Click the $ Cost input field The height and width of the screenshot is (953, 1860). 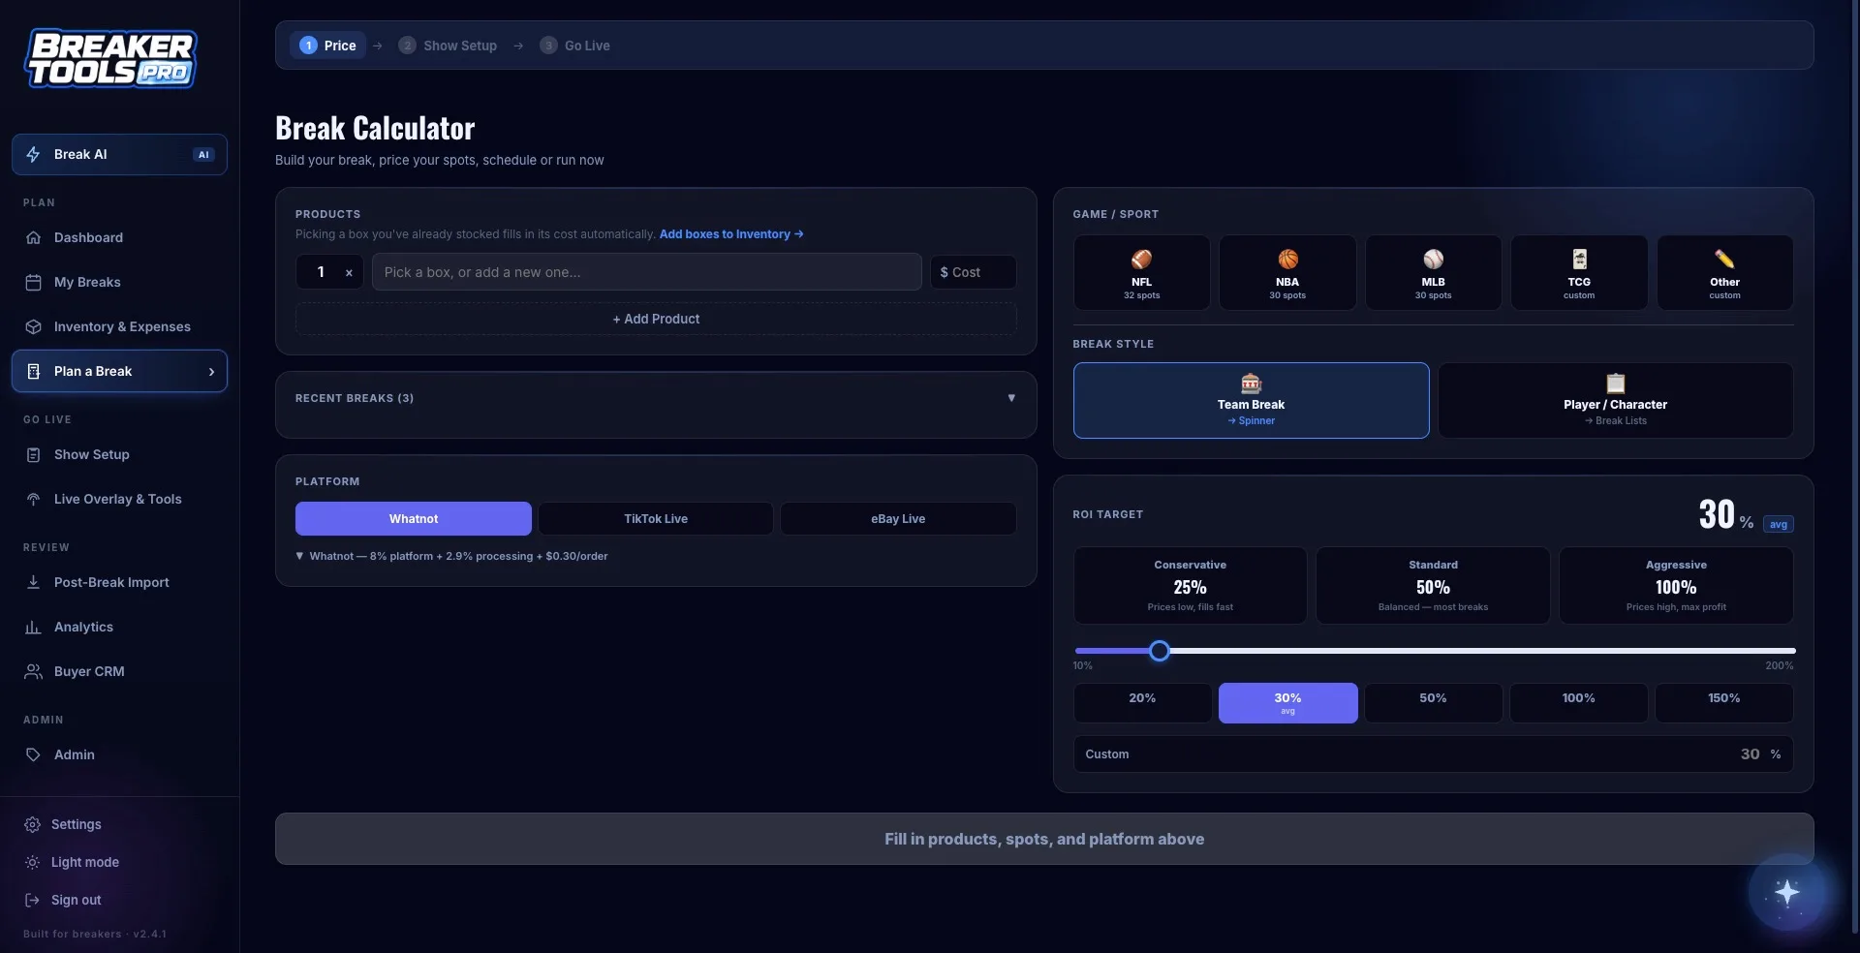click(973, 272)
